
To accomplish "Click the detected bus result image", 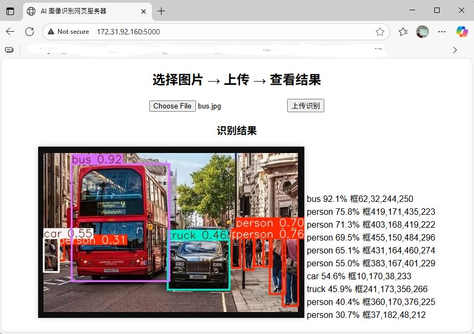I will [x=171, y=232].
